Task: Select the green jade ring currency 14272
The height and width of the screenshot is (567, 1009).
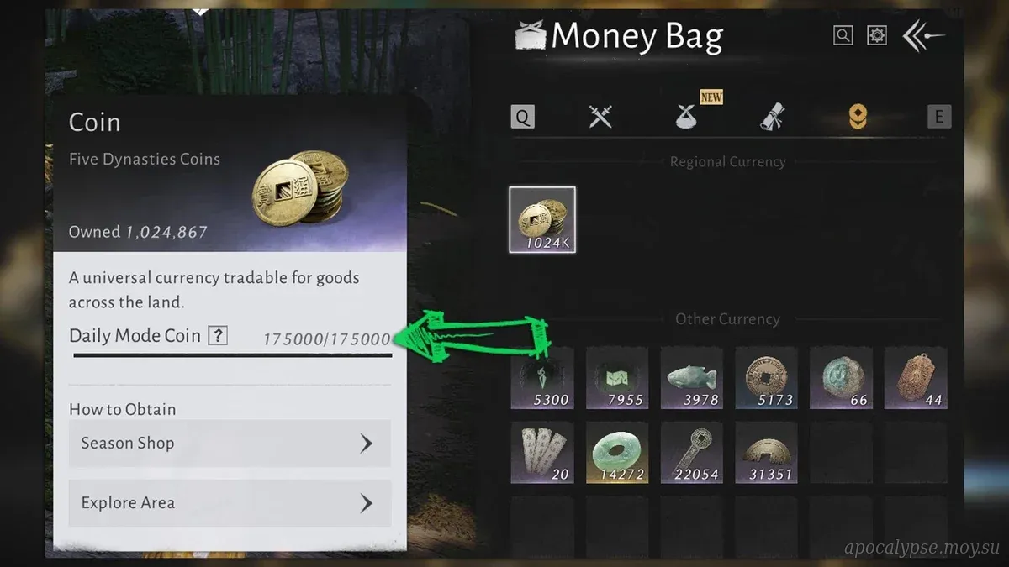Action: click(617, 452)
